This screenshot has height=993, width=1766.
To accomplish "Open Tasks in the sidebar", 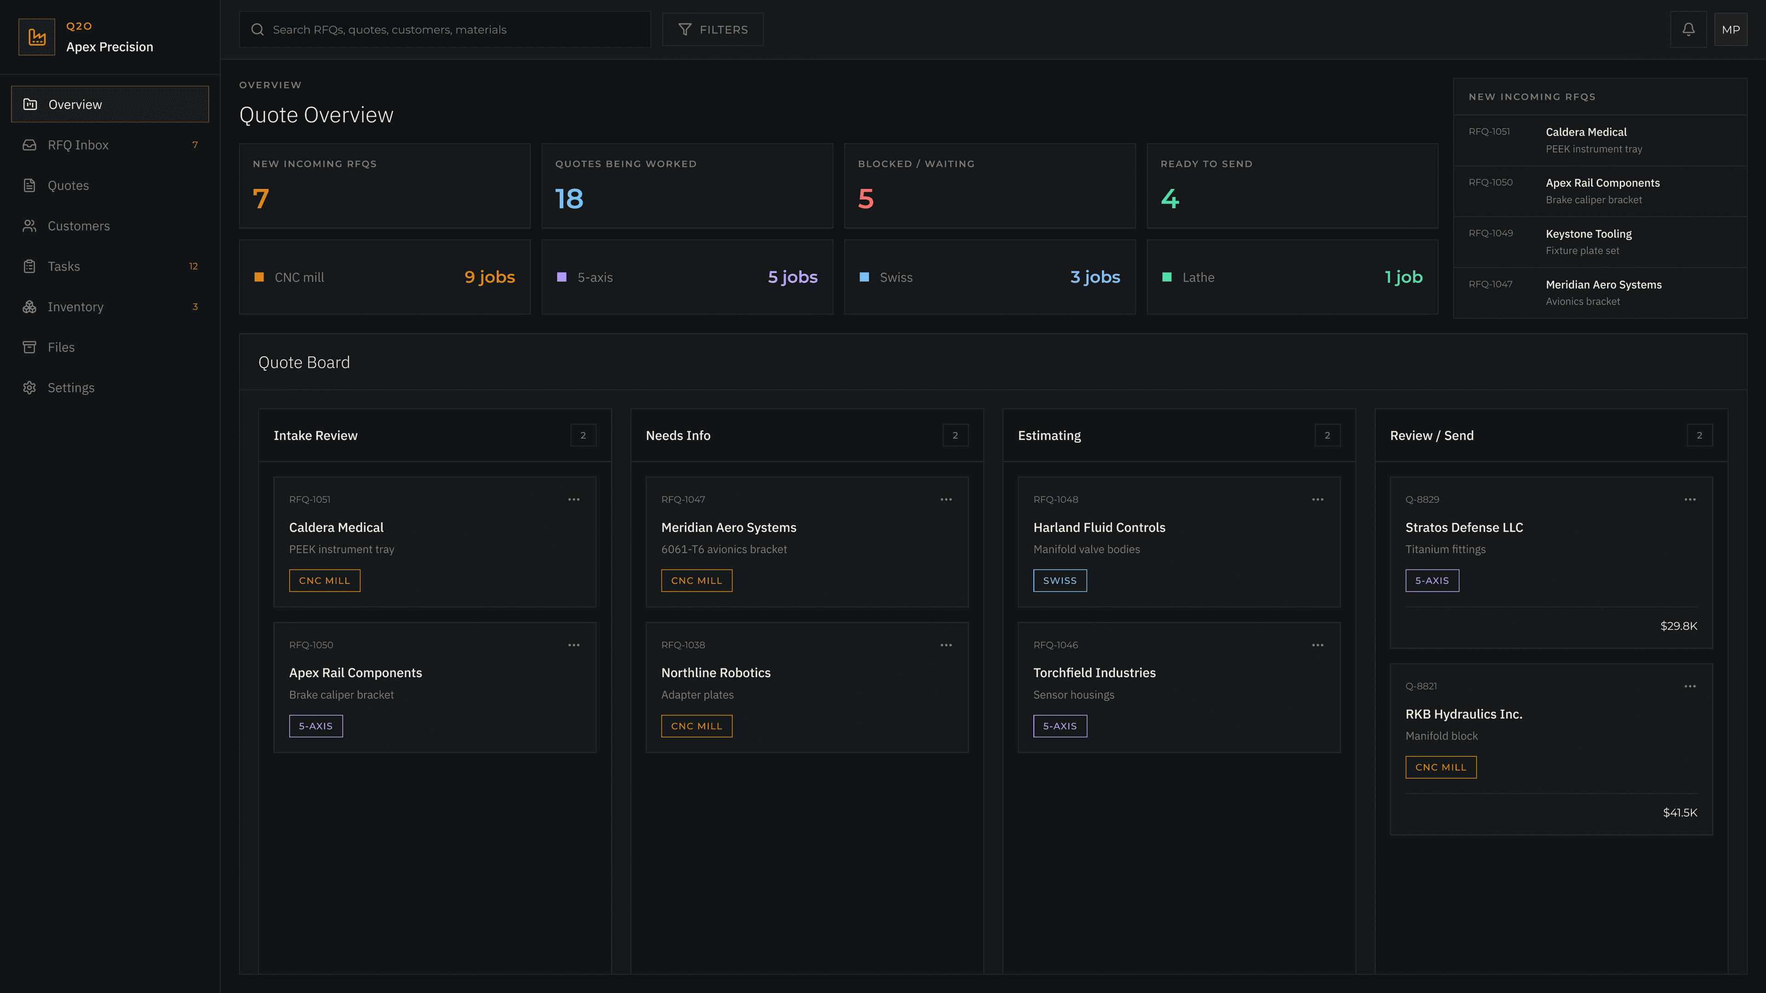I will click(x=110, y=266).
